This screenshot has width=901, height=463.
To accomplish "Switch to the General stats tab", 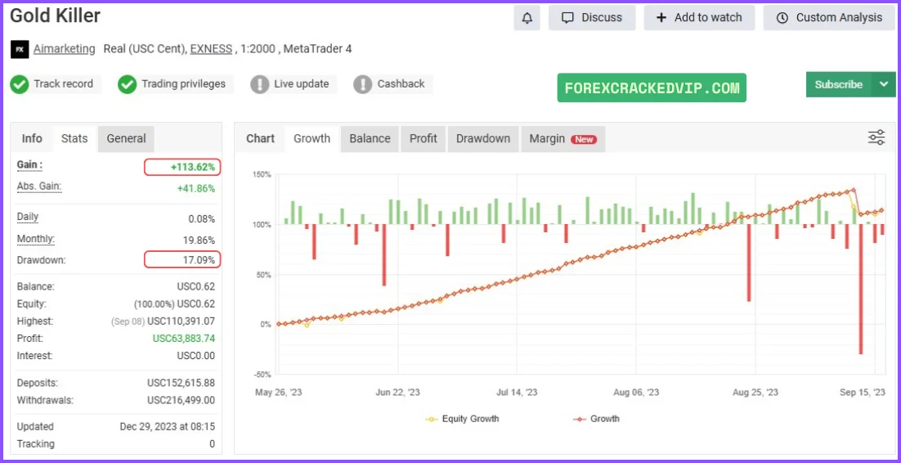I will click(x=126, y=138).
